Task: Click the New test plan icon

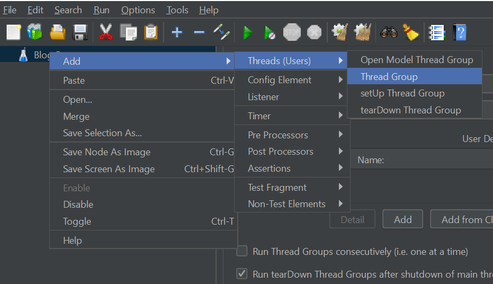Action: coord(14,32)
